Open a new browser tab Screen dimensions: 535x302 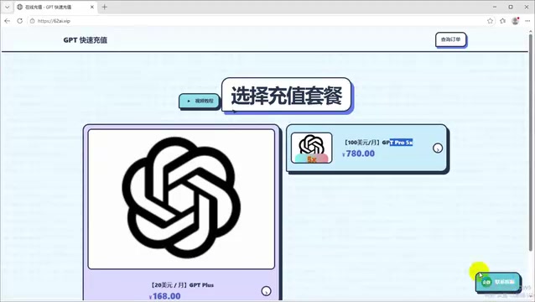tap(105, 7)
